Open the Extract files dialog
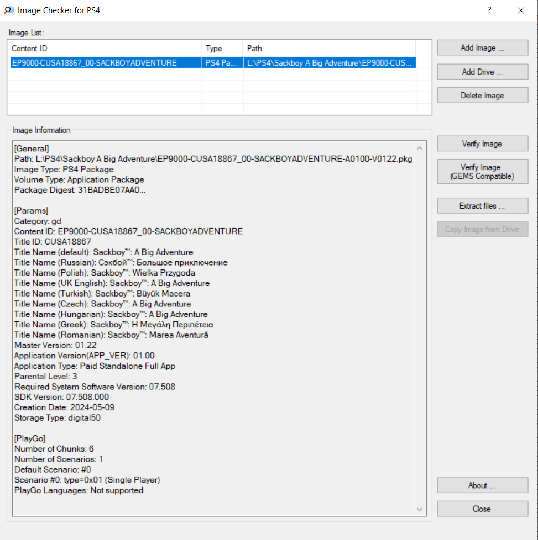The image size is (538, 540). tap(482, 206)
